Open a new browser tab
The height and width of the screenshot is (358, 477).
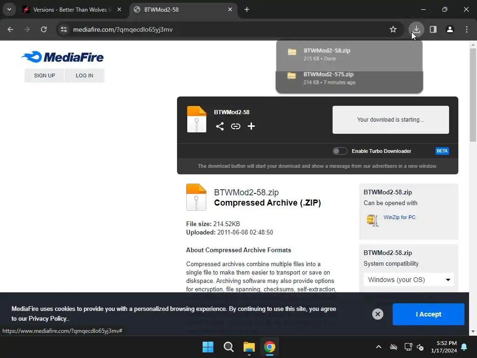coord(247,9)
